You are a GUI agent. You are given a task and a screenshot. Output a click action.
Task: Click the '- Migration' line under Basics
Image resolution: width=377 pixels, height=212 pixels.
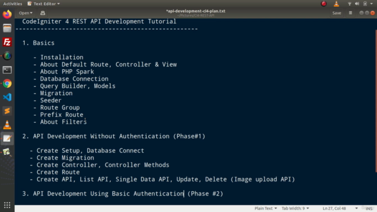coord(53,93)
